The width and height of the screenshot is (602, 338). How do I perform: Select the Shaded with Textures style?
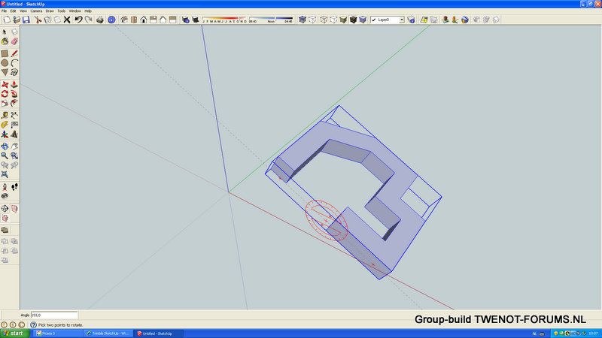click(353, 20)
